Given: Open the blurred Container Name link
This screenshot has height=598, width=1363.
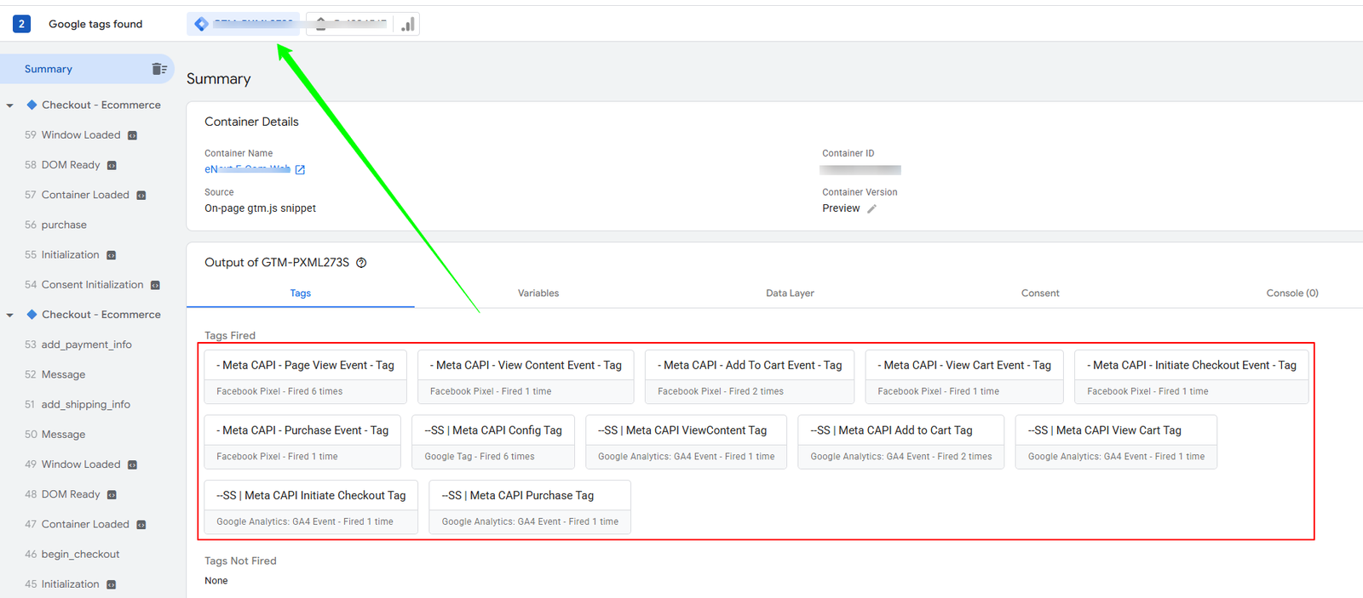Looking at the screenshot, I should (247, 169).
